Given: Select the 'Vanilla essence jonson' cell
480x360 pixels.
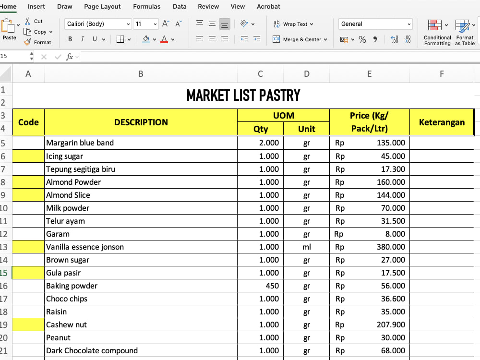Looking at the screenshot, I should (x=141, y=247).
